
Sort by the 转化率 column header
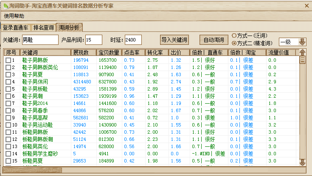click(x=157, y=52)
